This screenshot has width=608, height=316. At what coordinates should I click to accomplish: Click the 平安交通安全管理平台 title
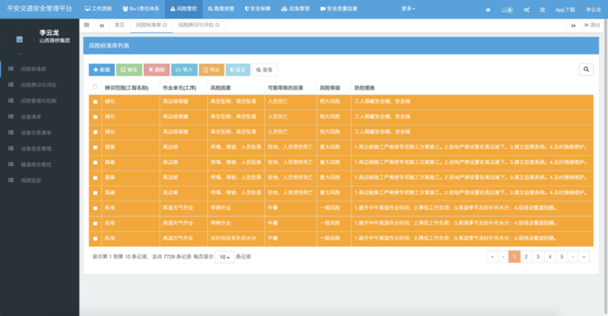tap(39, 9)
